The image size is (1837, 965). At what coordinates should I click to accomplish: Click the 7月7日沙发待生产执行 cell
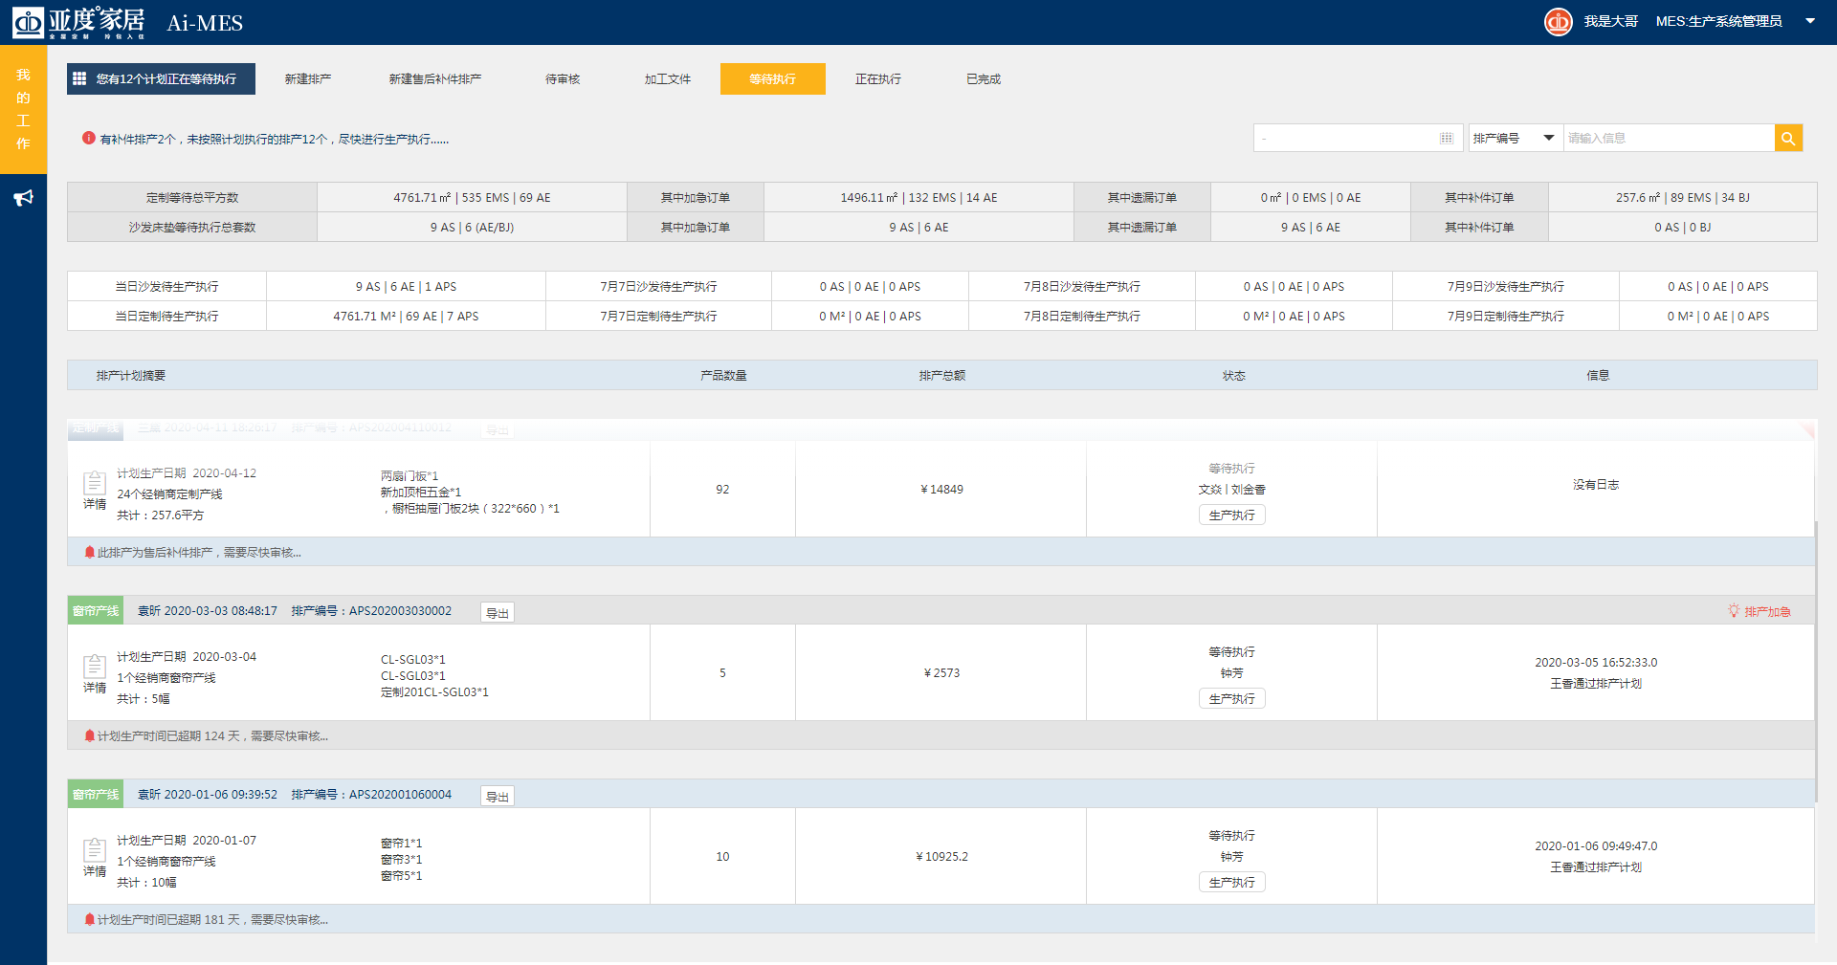click(x=658, y=286)
